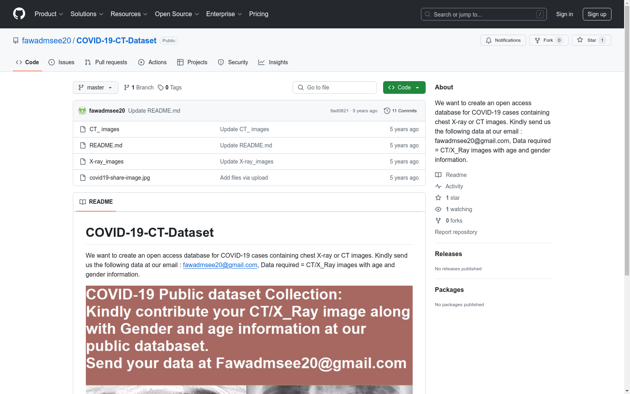Viewport: 630px width, 394px height.
Task: Open commit hash 9ad0821
Action: (x=339, y=111)
